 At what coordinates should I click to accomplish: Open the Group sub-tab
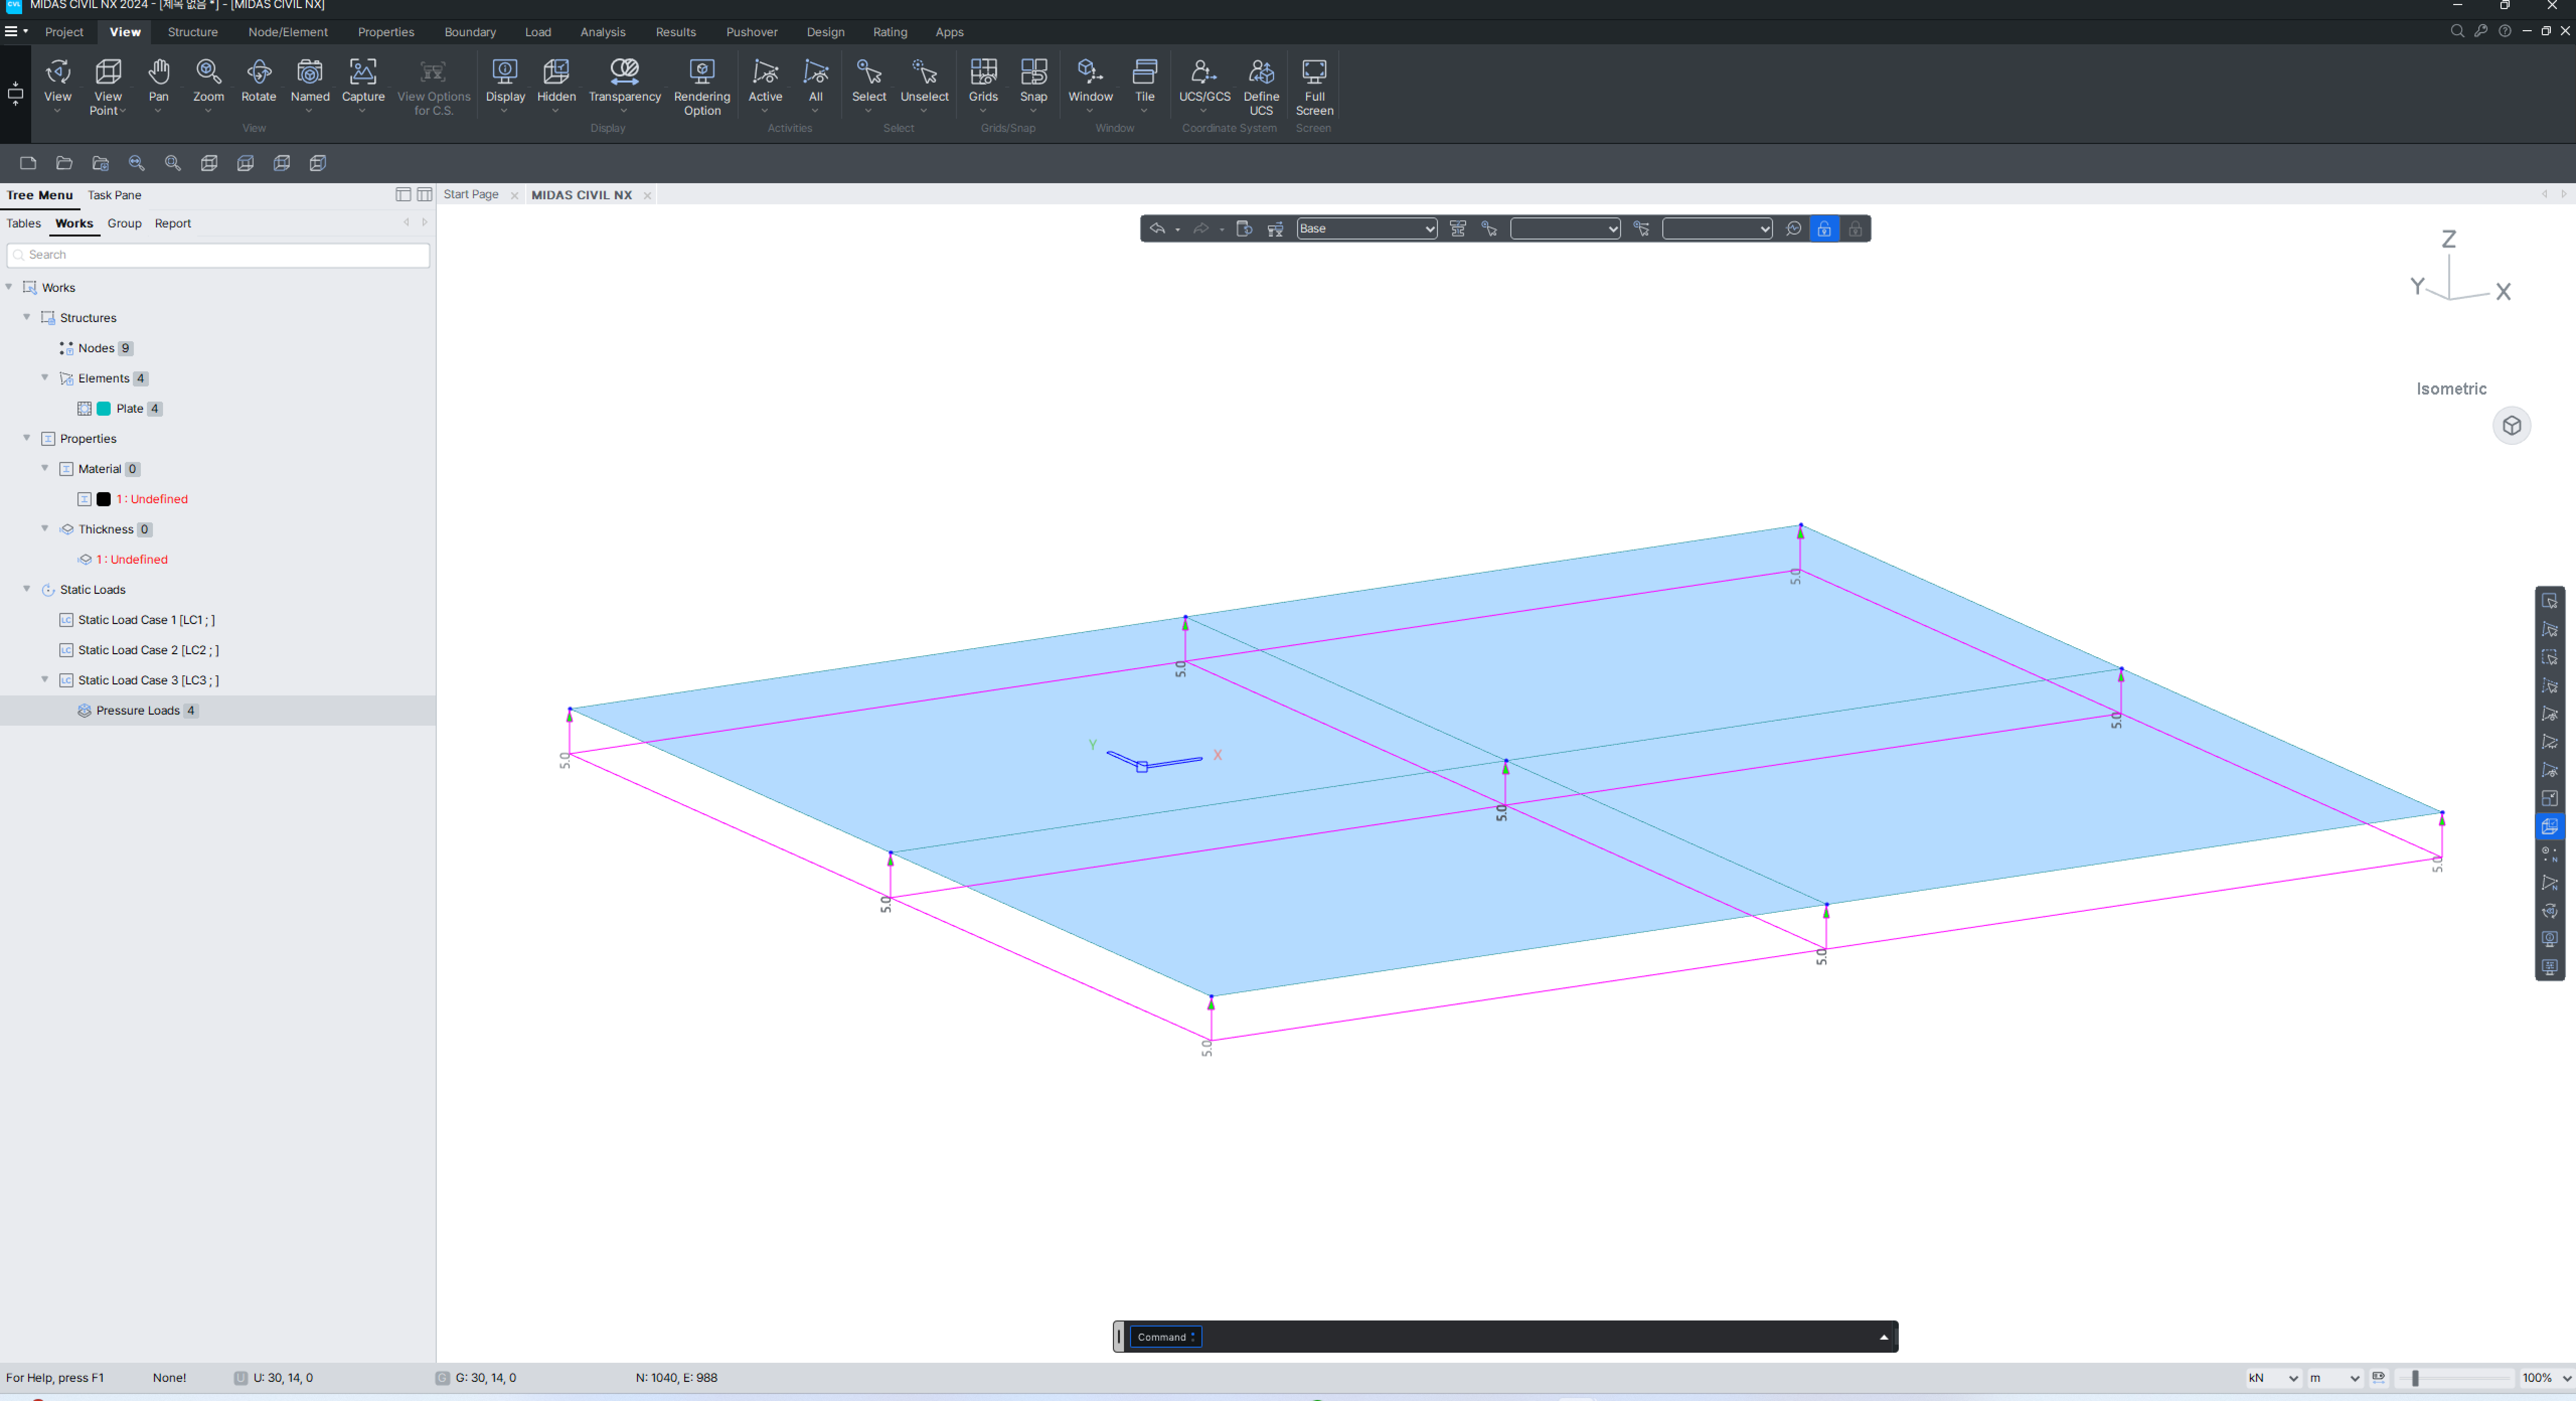[x=124, y=223]
